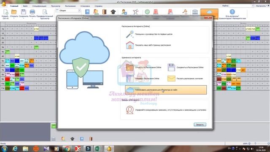Viewport: 270px width, 152px height.
Task: Click the Teachers person icon
Action: [96, 12]
